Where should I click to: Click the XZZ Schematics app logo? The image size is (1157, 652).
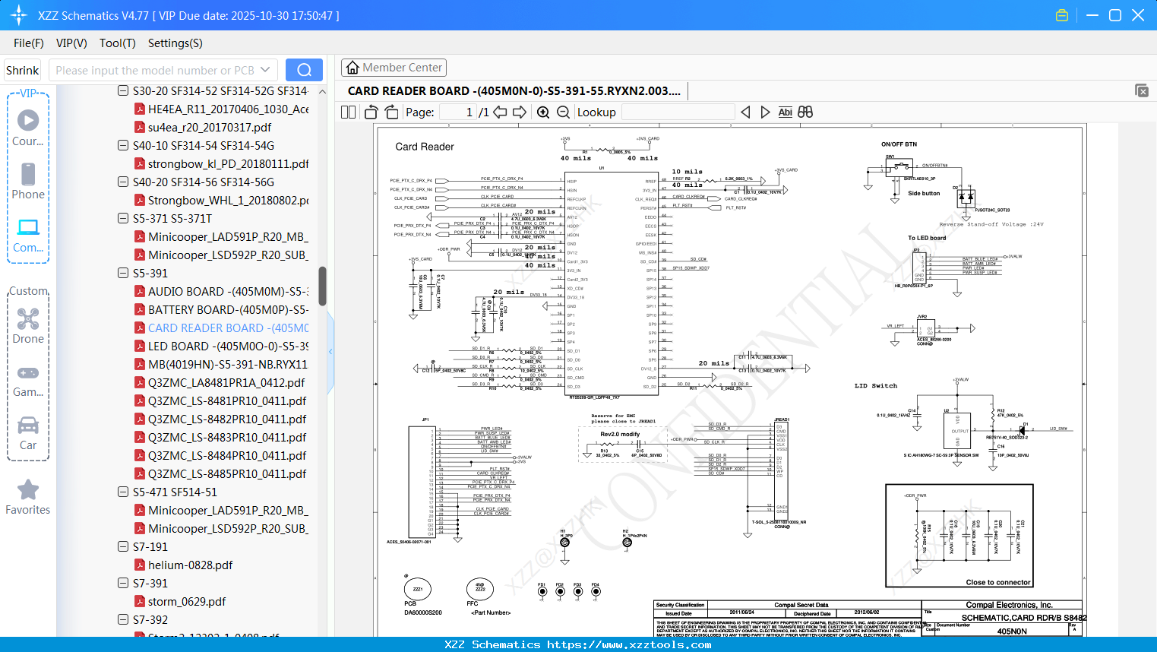pos(19,15)
